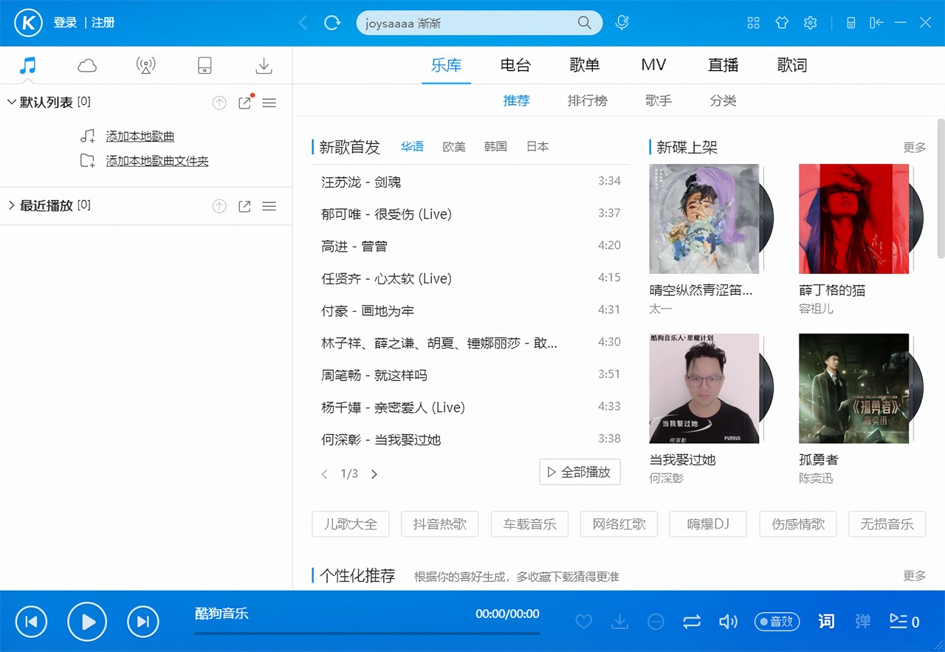This screenshot has width=945, height=652.
Task: Click the playback progress bar
Action: (x=367, y=633)
